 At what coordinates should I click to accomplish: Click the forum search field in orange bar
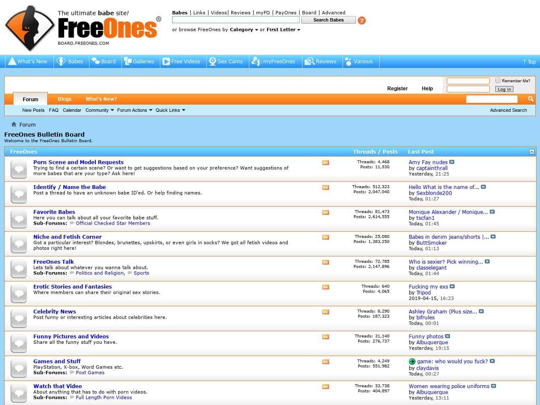pos(491,99)
